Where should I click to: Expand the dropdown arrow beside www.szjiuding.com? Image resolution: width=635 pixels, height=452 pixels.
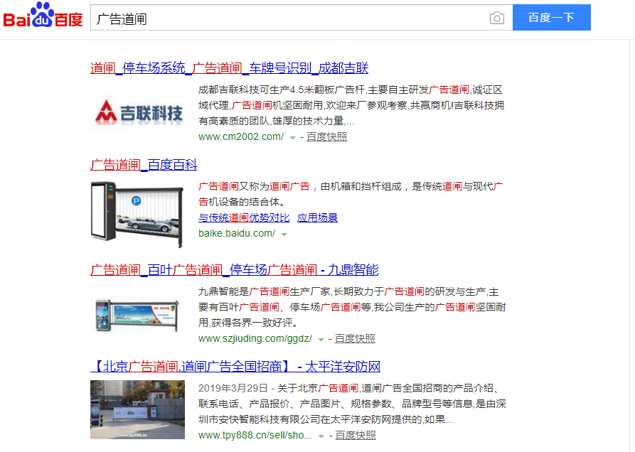tap(321, 339)
